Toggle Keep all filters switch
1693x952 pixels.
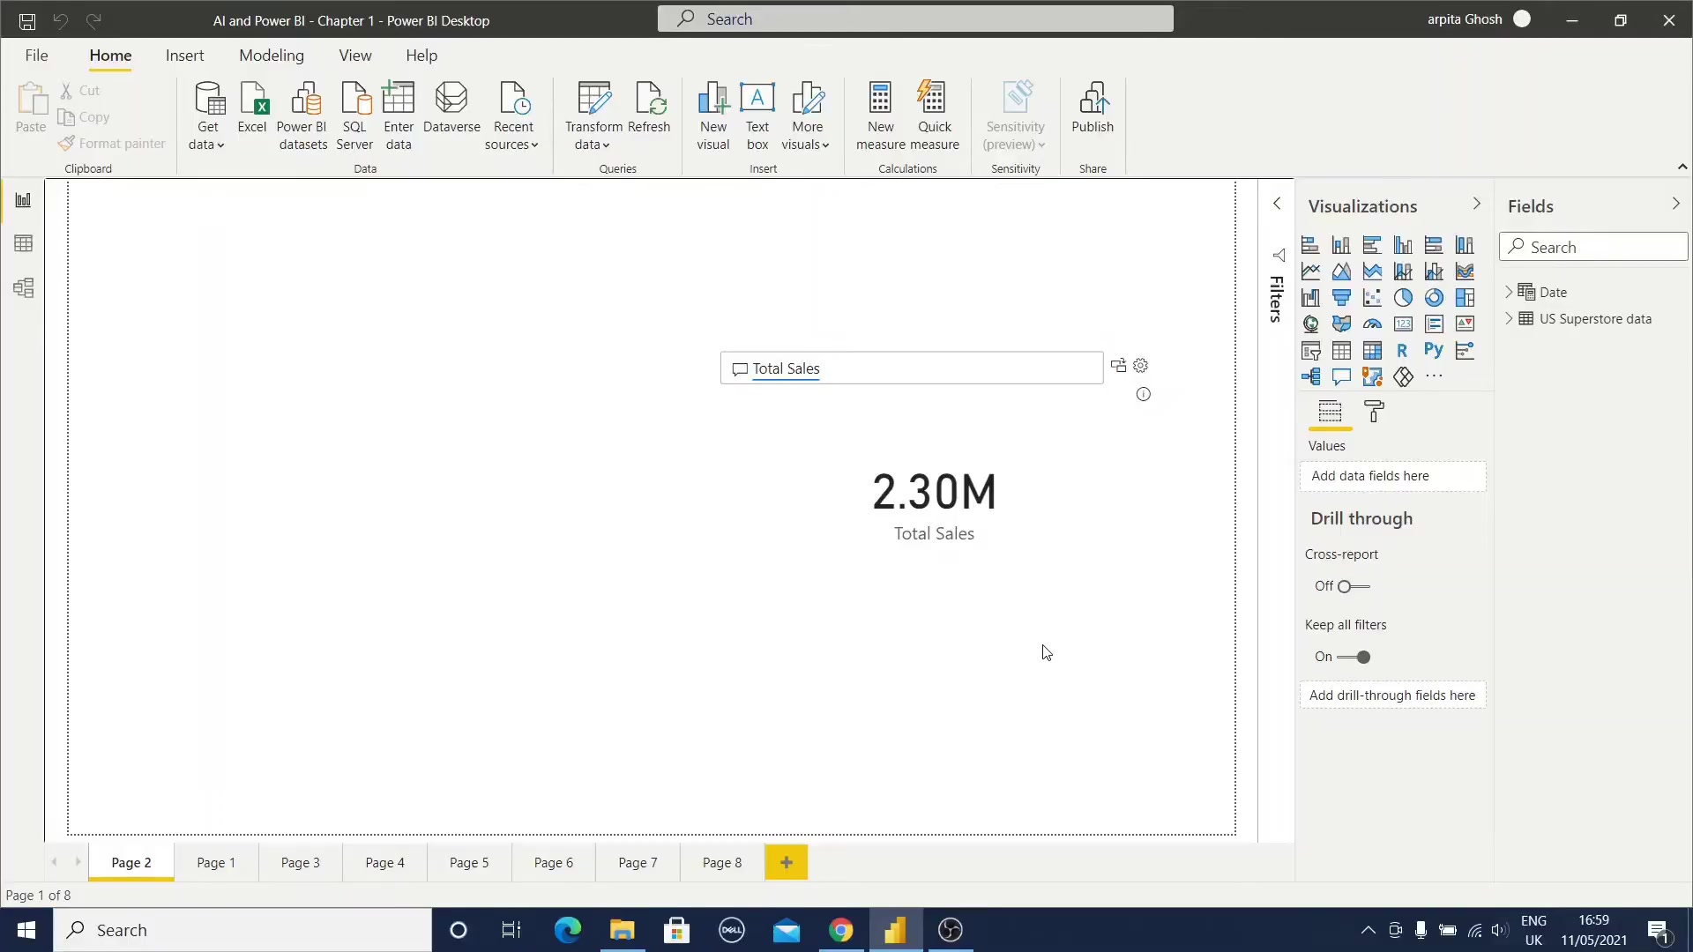click(x=1354, y=657)
